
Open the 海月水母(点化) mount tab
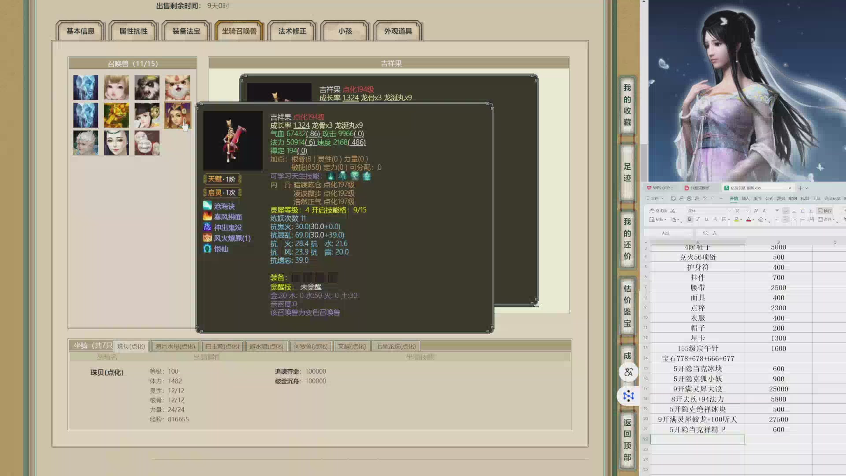point(175,346)
